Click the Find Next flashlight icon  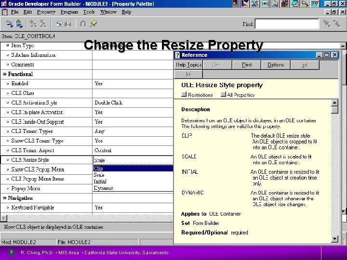click(x=327, y=24)
